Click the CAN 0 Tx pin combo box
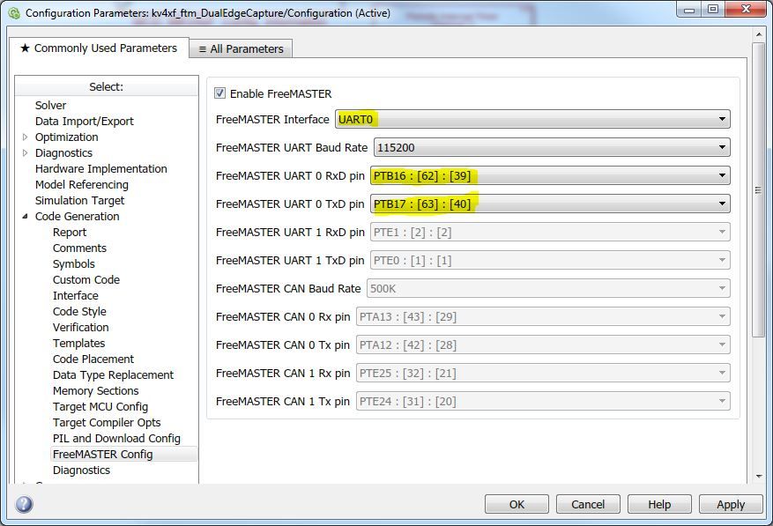 tap(543, 344)
